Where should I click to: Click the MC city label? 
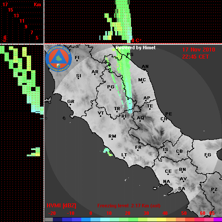[x=142, y=80]
